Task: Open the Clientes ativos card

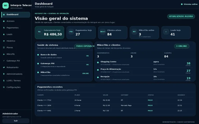Action: click(113, 33)
